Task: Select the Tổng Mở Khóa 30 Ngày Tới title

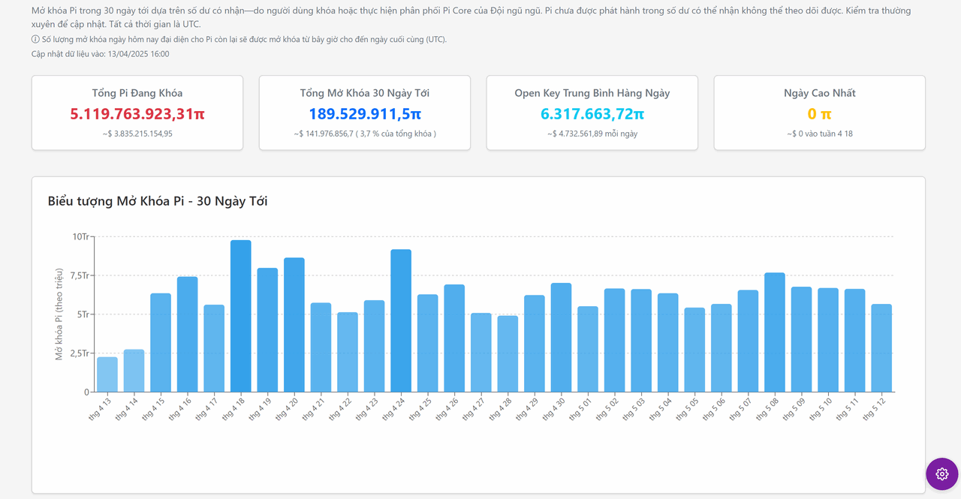Action: [x=365, y=93]
